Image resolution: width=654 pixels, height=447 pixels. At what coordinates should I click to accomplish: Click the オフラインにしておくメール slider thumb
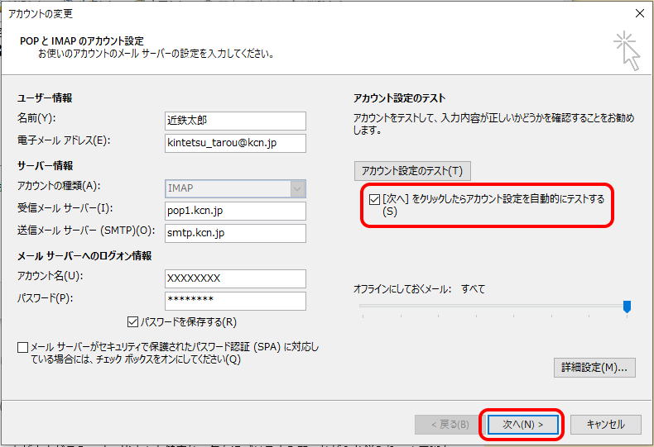[627, 307]
